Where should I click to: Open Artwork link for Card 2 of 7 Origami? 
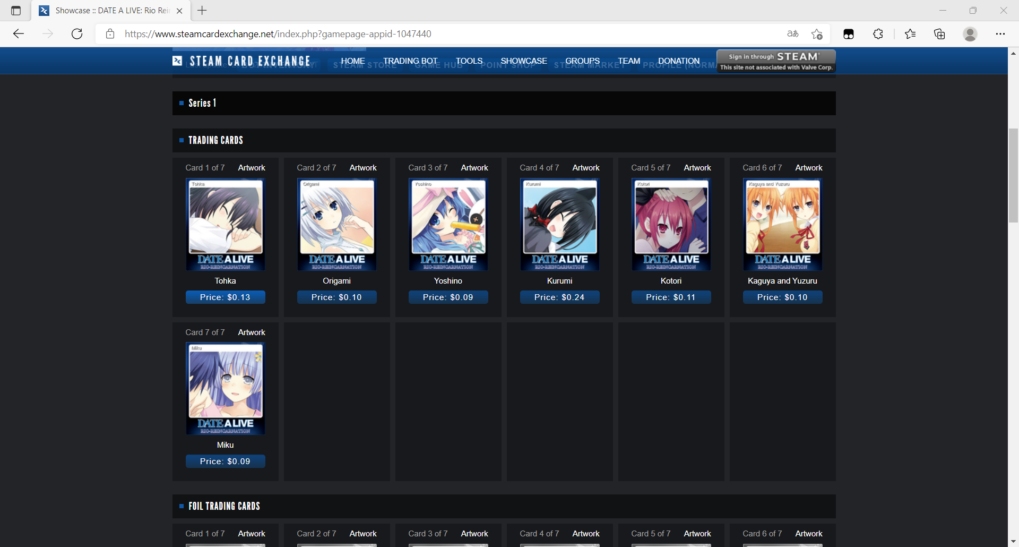363,168
